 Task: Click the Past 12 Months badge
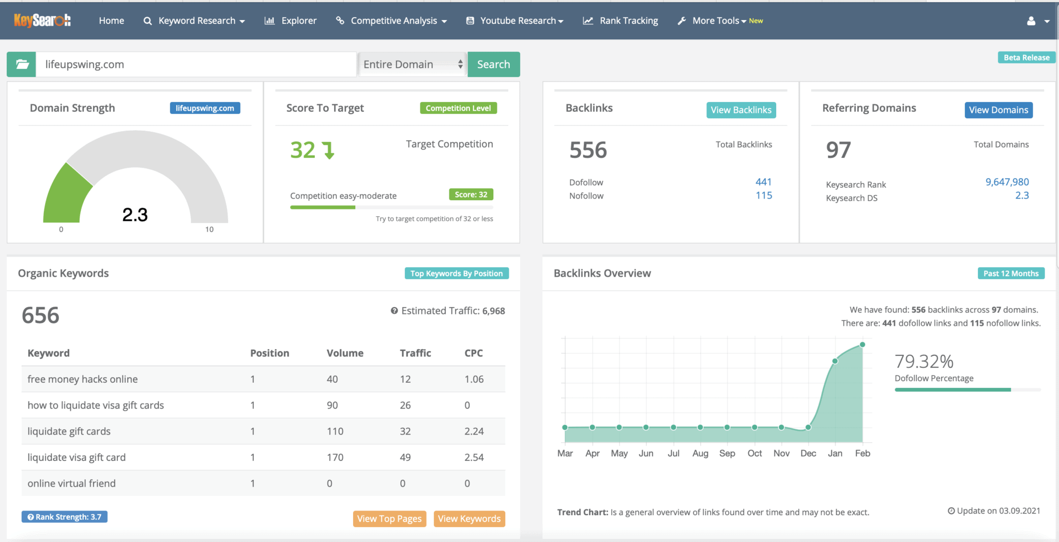tap(1011, 273)
